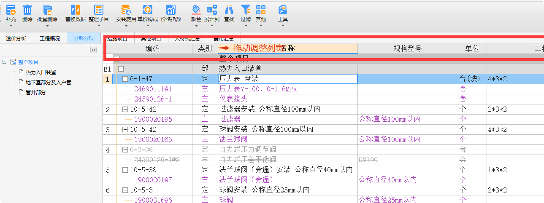Click the 编码 column header
This screenshot has height=203, width=544.
[153, 48]
